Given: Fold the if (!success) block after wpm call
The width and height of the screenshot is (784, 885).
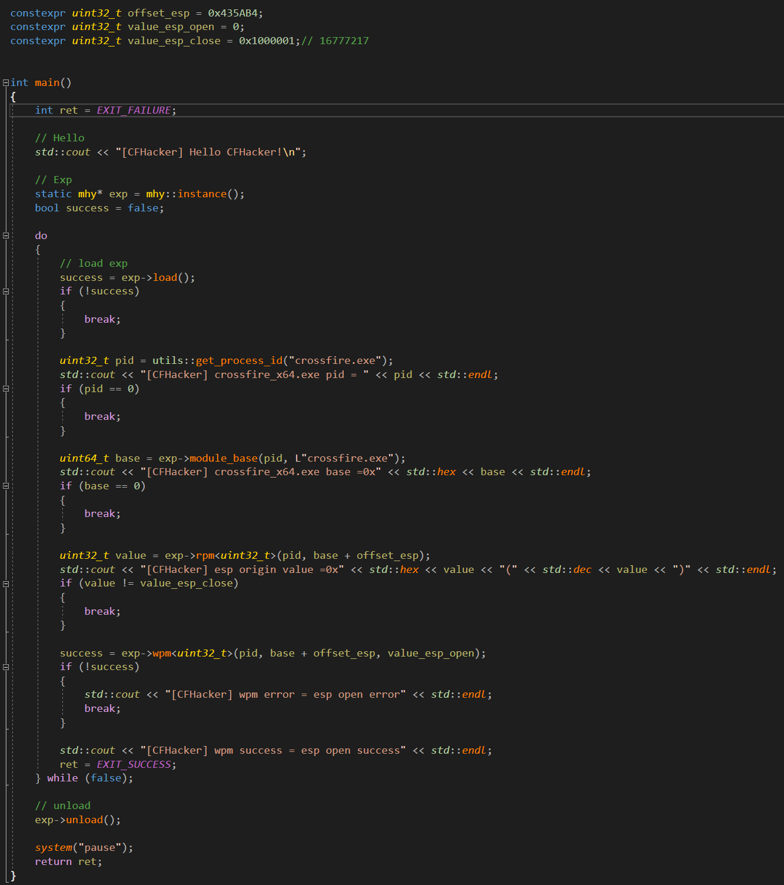Looking at the screenshot, I should 6,667.
